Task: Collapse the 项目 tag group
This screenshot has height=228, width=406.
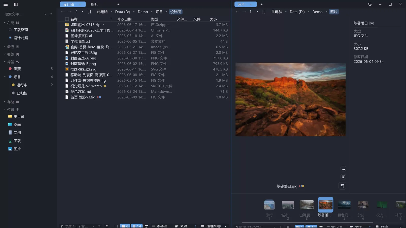Action: [5, 77]
